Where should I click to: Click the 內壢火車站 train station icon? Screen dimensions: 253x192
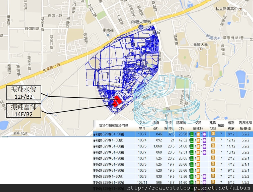coord(141,27)
